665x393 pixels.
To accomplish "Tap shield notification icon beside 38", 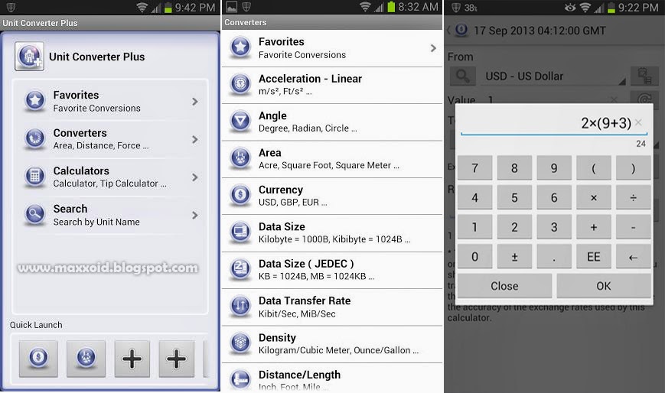I will click(x=456, y=7).
